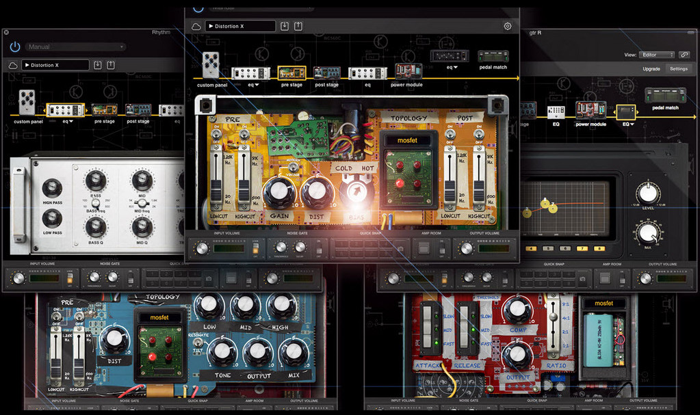Select EQ band 8 button in gtr R
The width and height of the screenshot is (700, 415).
599,249
